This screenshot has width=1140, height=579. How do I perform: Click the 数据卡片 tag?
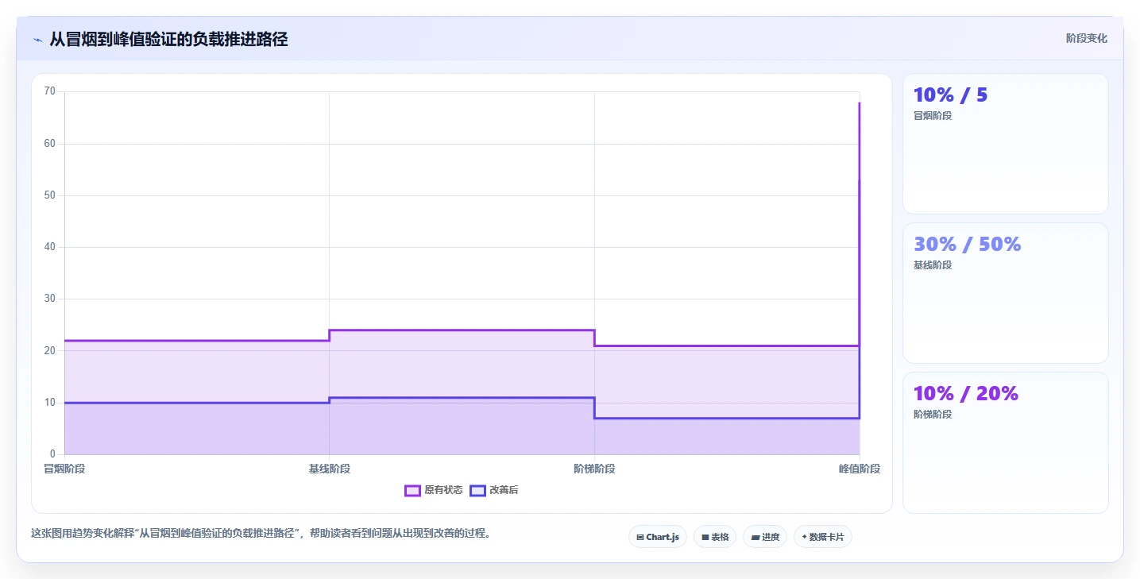(823, 537)
